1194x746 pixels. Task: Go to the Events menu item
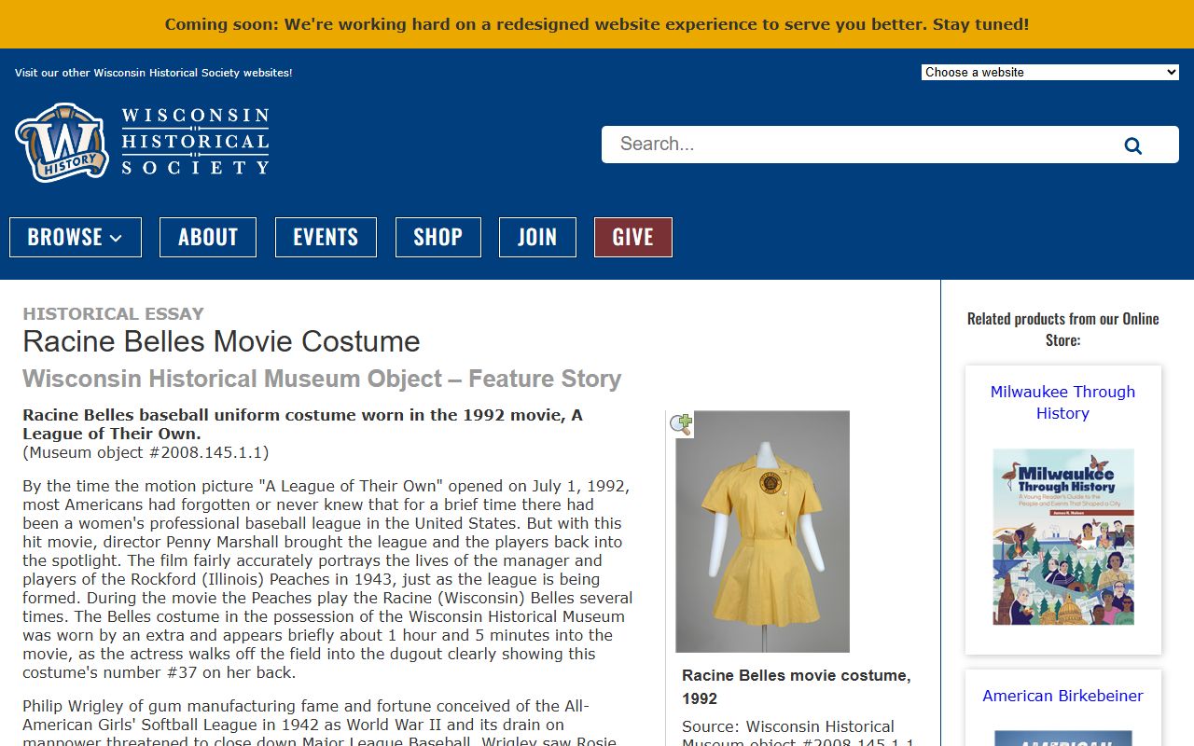pos(326,237)
